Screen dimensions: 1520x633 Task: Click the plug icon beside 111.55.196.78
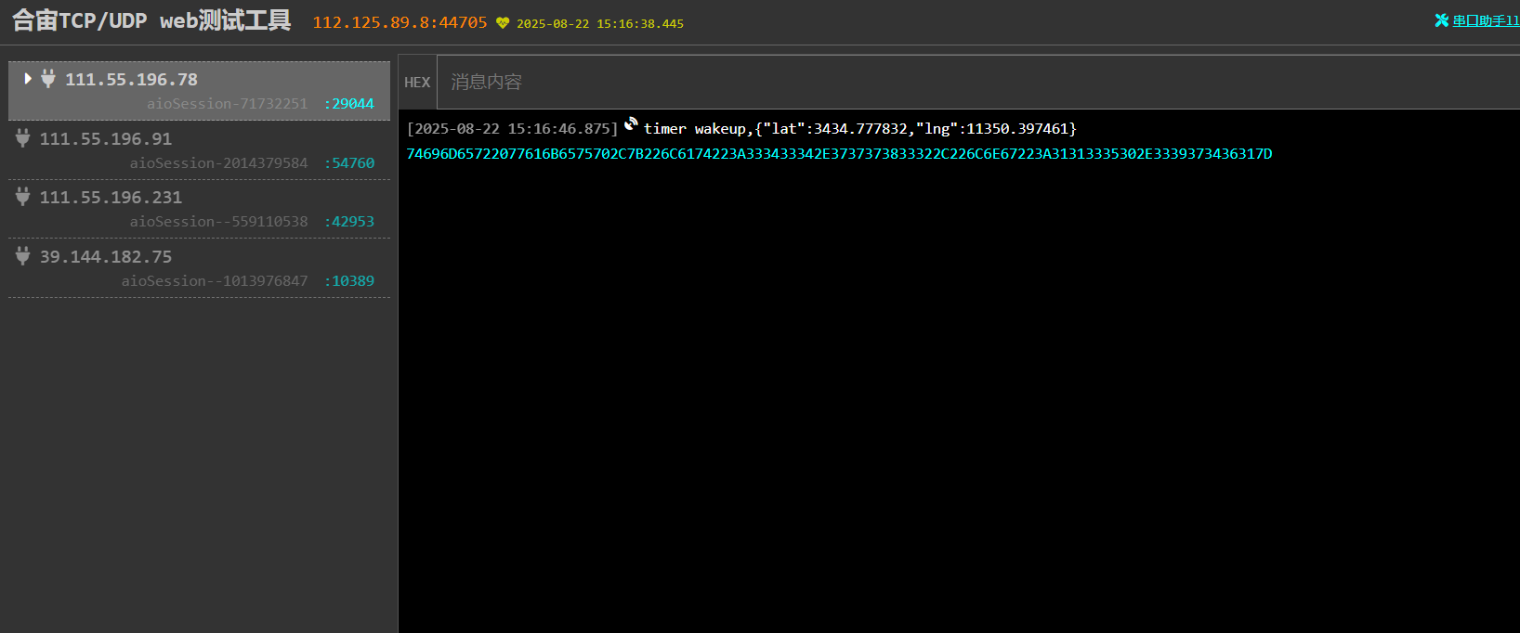click(48, 79)
